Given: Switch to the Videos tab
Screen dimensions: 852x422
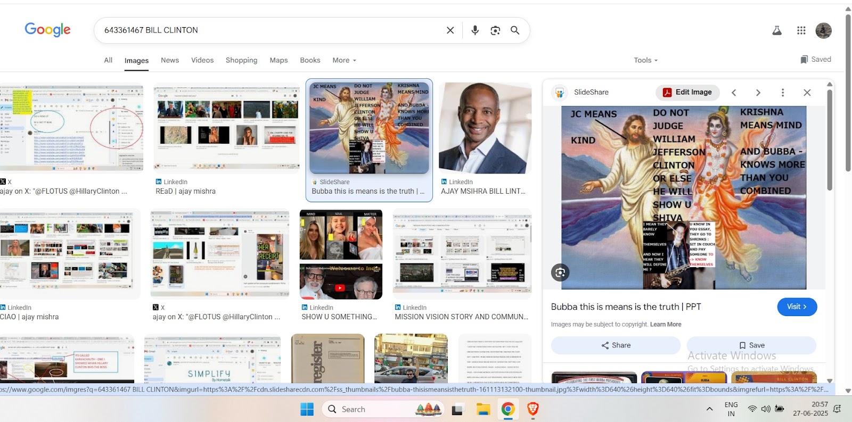Looking at the screenshot, I should [x=202, y=60].
